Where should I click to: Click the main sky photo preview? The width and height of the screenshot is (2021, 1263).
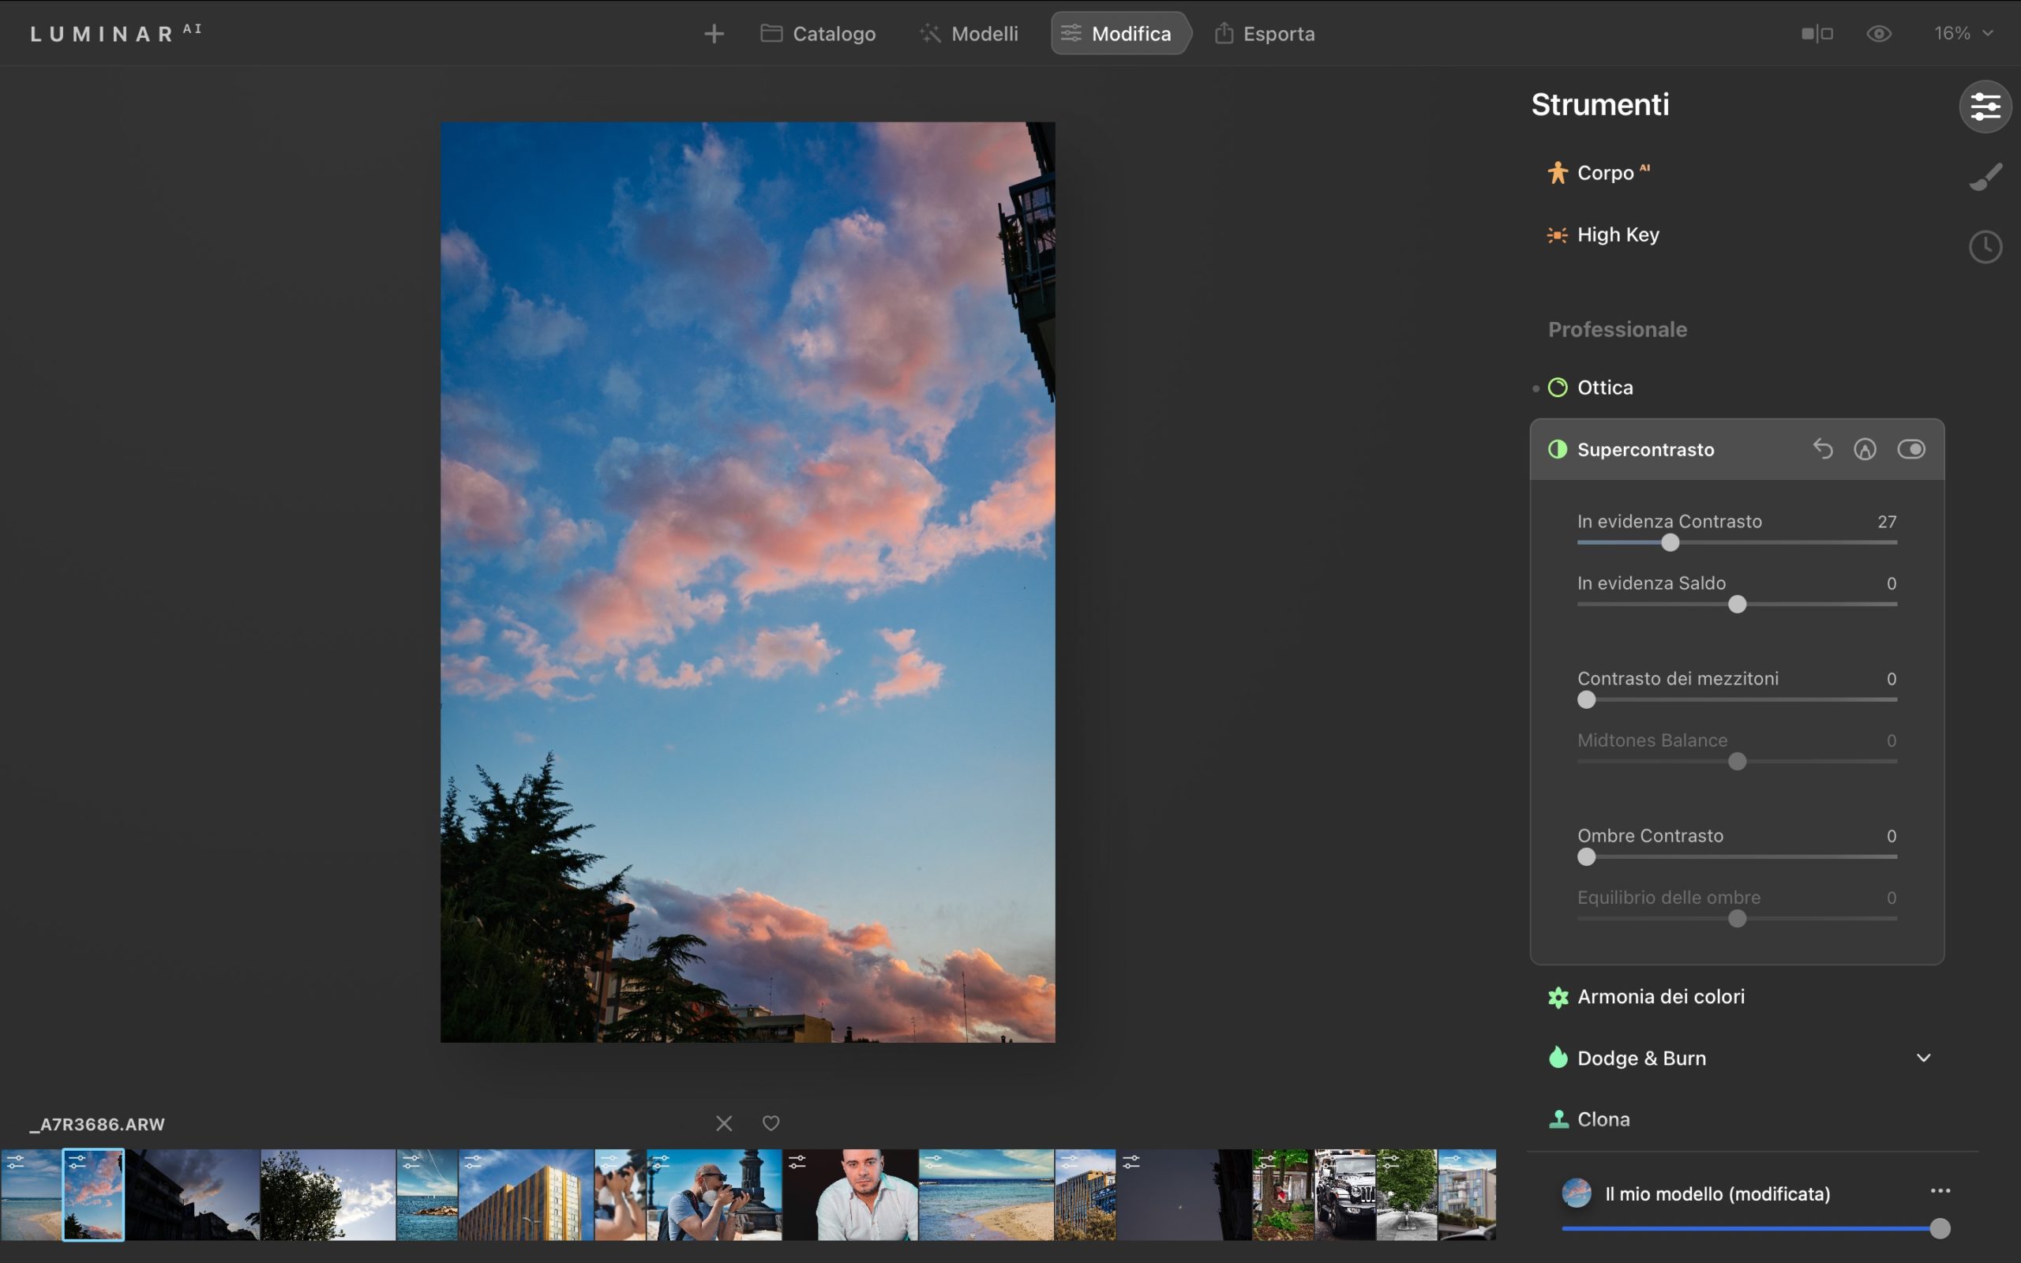tap(748, 583)
